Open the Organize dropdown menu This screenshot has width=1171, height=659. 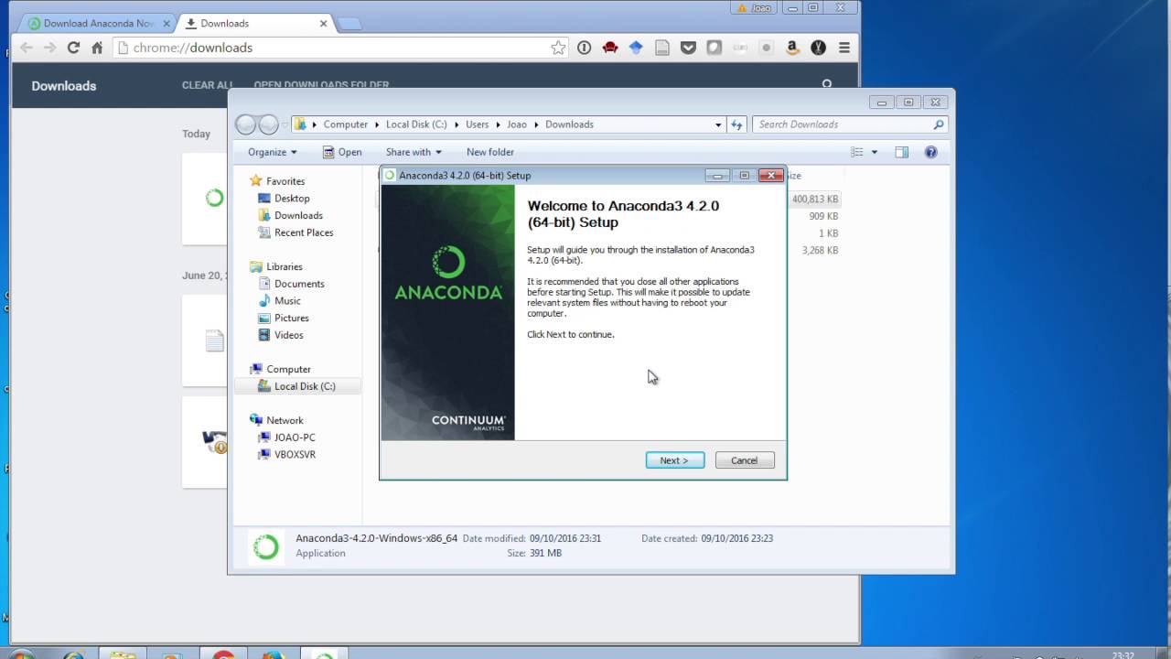[273, 152]
